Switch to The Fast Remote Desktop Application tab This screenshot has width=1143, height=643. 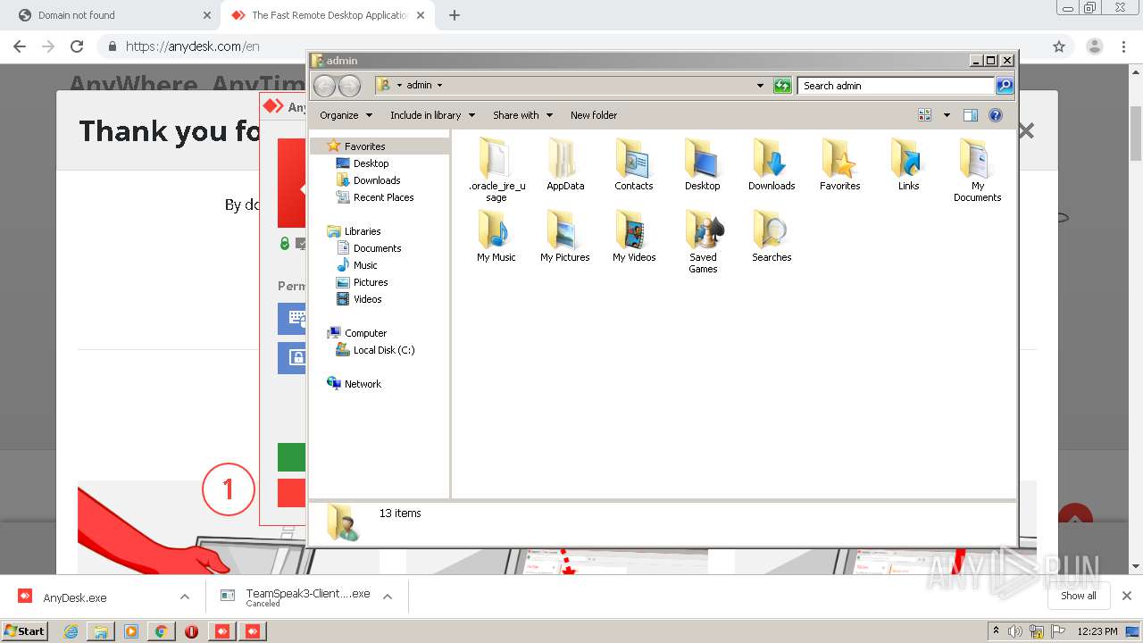[330, 15]
